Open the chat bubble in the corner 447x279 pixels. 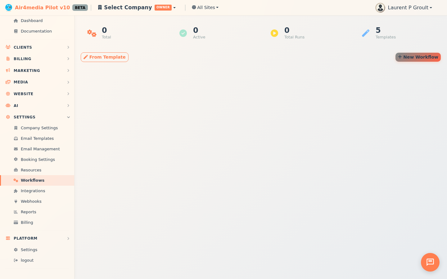430,262
